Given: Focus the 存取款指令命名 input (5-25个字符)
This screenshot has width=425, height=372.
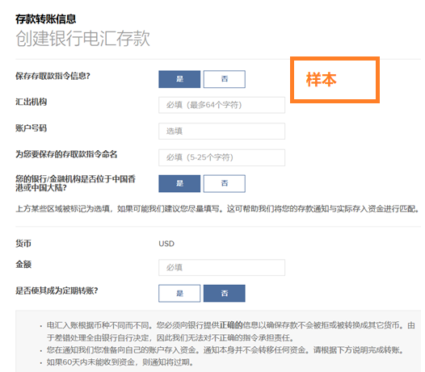Looking at the screenshot, I should click(x=221, y=157).
